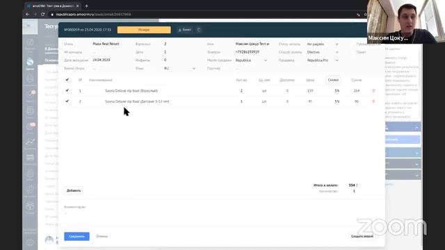The height and width of the screenshot is (250, 445).
Task: Open the orange Резерв status bar
Action: point(144,30)
